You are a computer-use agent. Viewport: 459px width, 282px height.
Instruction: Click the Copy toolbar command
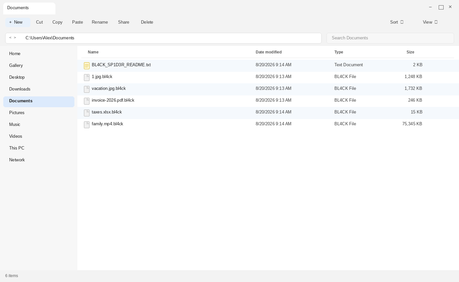[x=57, y=22]
